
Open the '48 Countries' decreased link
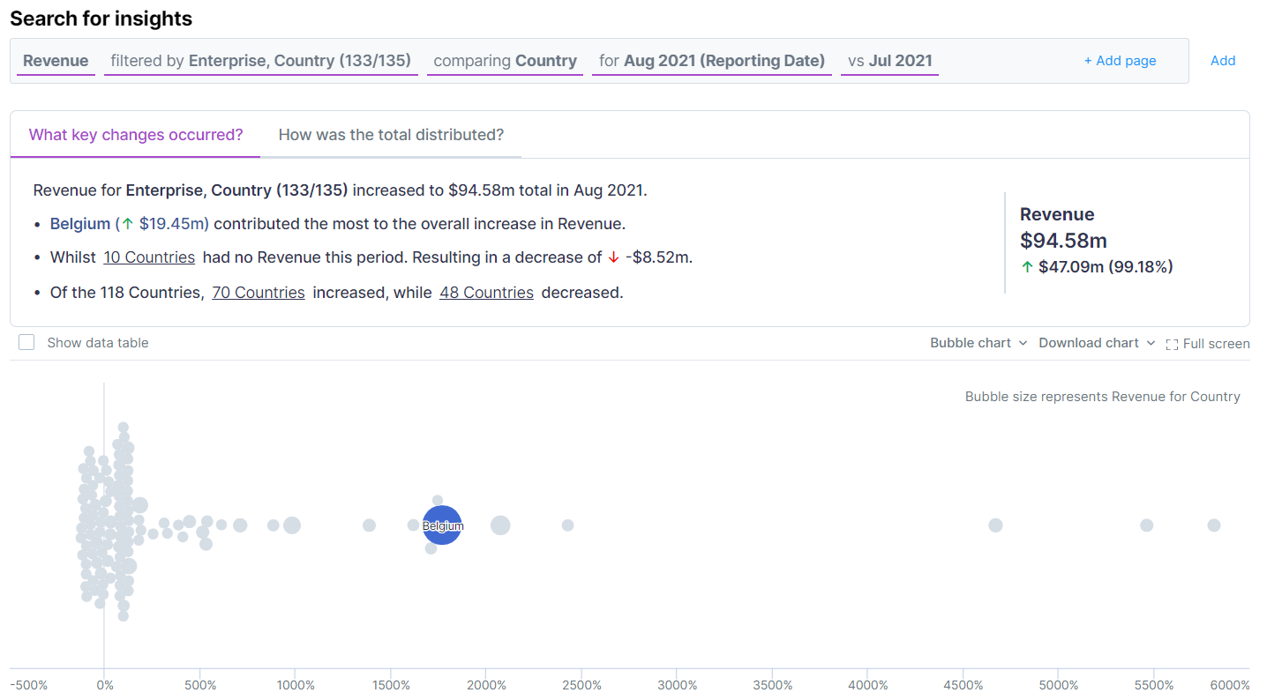[x=486, y=293]
